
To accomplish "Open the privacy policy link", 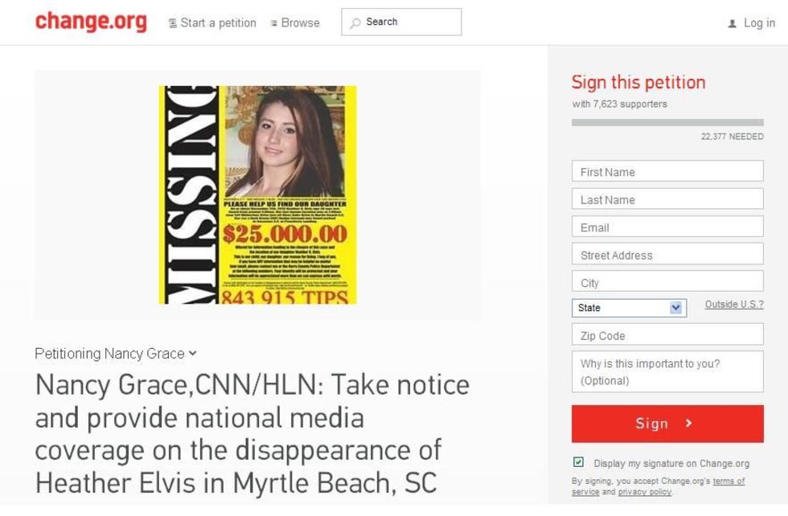I will (645, 492).
